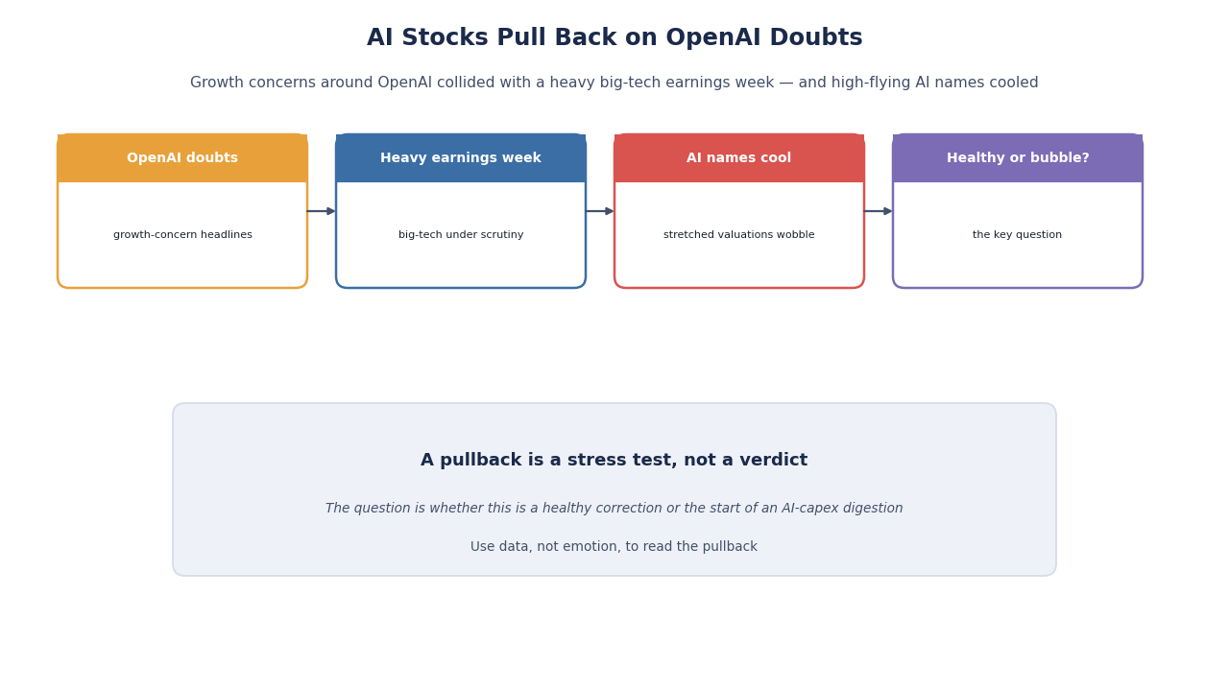1229x691 pixels.
Task: Click arrow pointing to Healthy or bubble box
Action: pos(879,211)
